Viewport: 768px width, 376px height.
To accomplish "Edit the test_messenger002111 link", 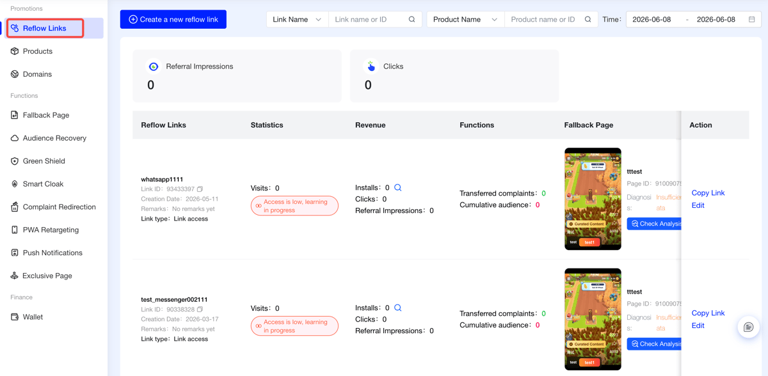I will click(x=698, y=325).
